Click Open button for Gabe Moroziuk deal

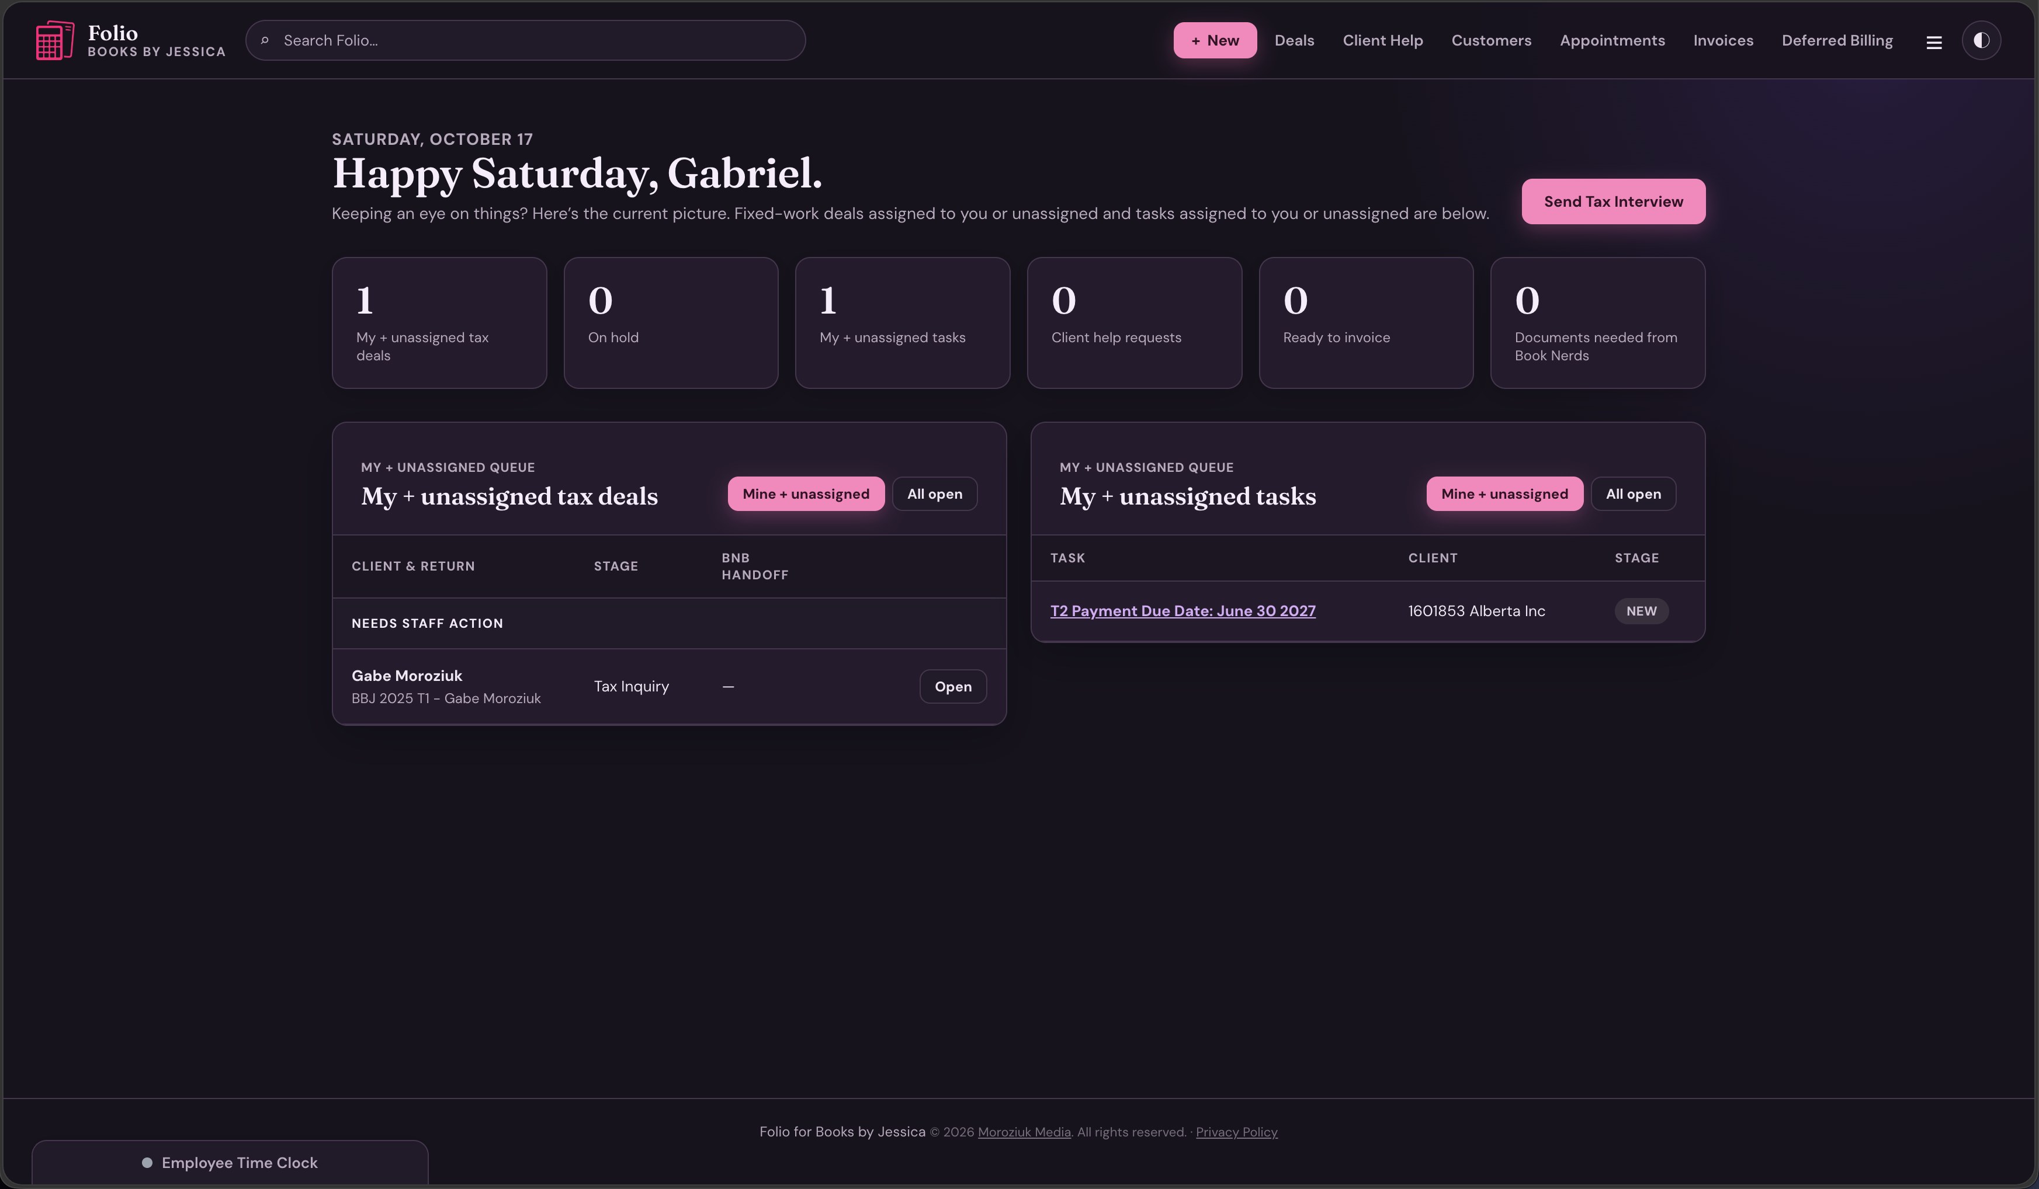[x=952, y=687]
